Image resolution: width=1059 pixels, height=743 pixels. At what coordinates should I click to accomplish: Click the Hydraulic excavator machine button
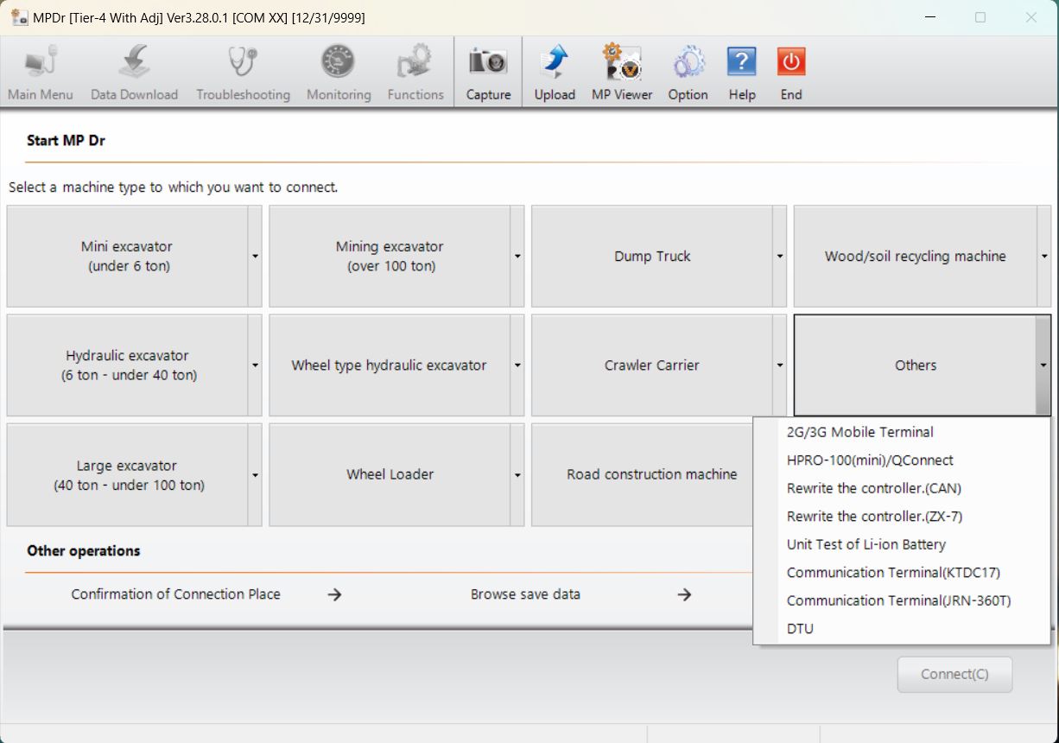click(x=128, y=365)
